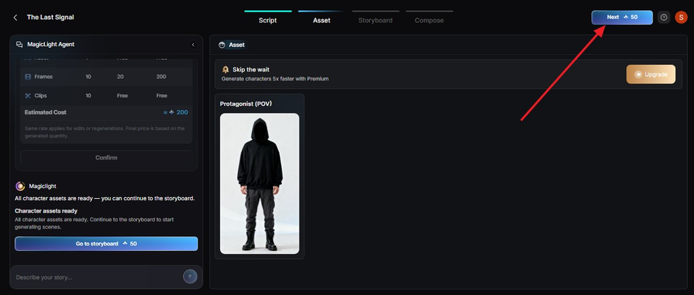This screenshot has width=694, height=295.
Task: Switch to the Script step tab
Action: coord(268,20)
